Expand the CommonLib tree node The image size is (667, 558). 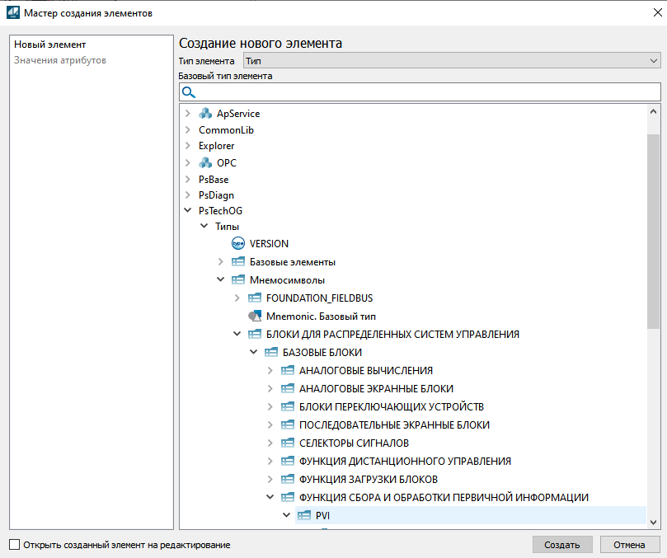tap(188, 130)
